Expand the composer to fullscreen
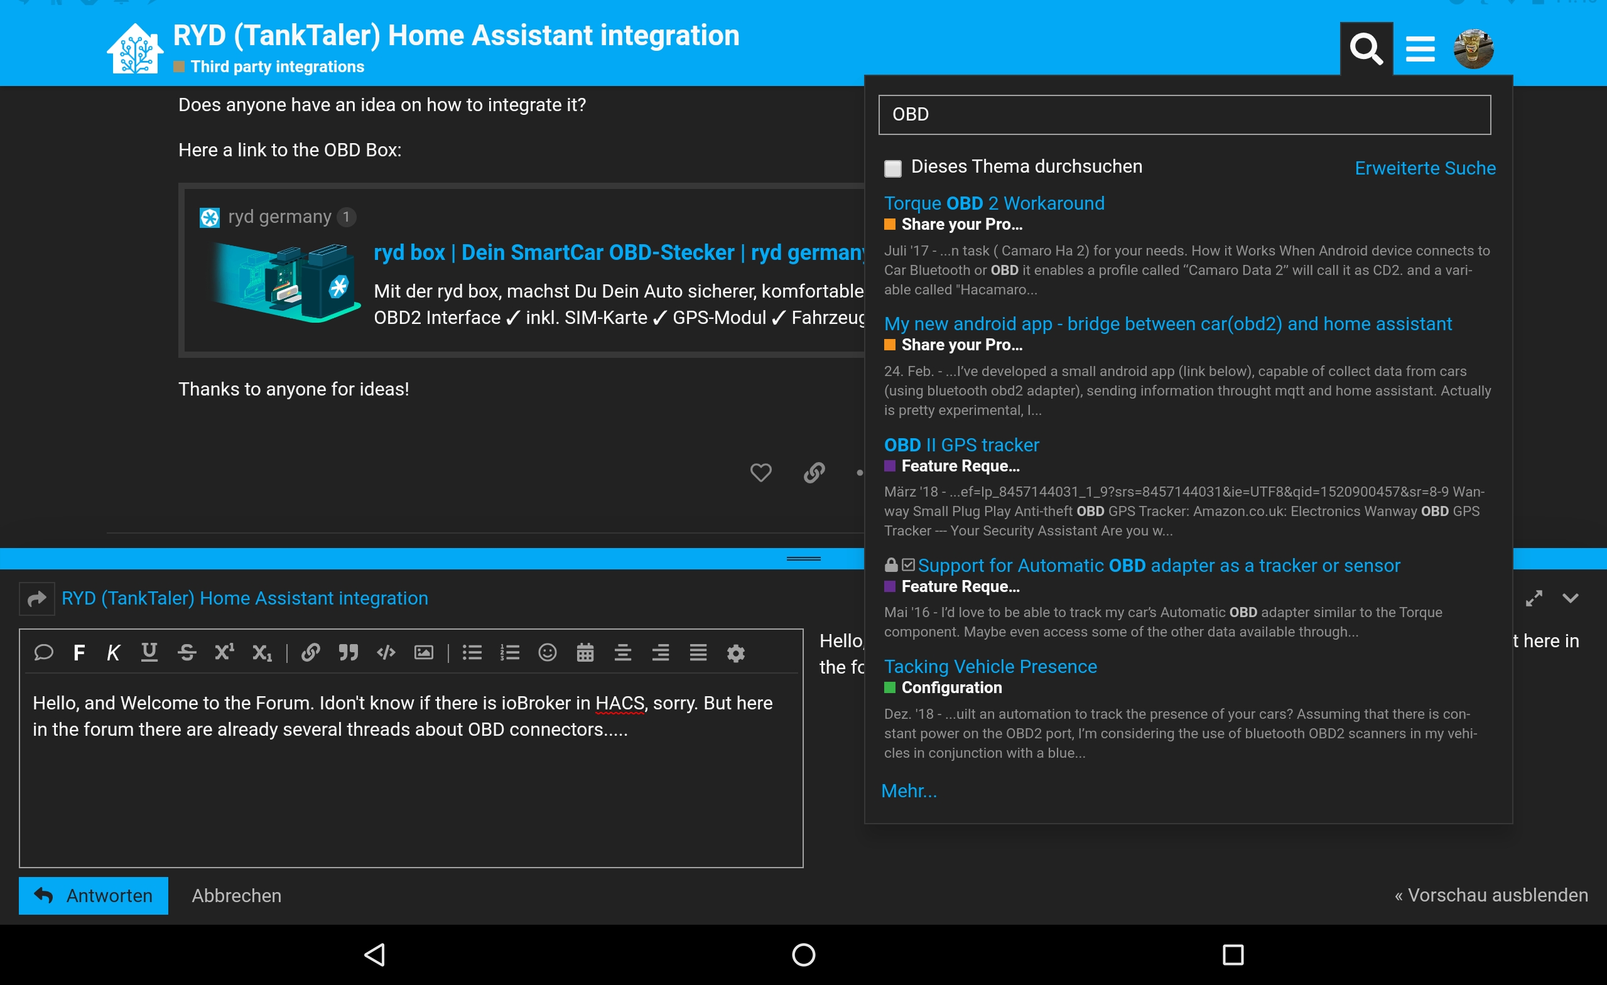This screenshot has width=1607, height=985. tap(1534, 598)
